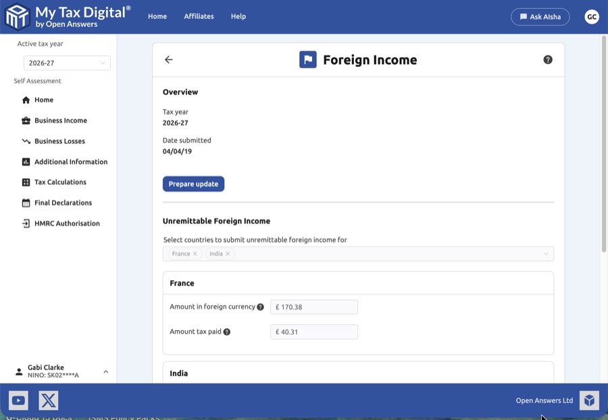This screenshot has width=608, height=420.
Task: Expand the unremittable foreign income country selector
Action: click(x=546, y=254)
